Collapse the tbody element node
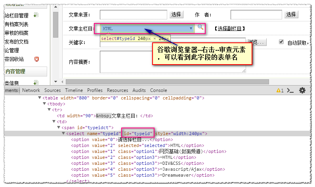 pyautogui.click(x=44, y=104)
